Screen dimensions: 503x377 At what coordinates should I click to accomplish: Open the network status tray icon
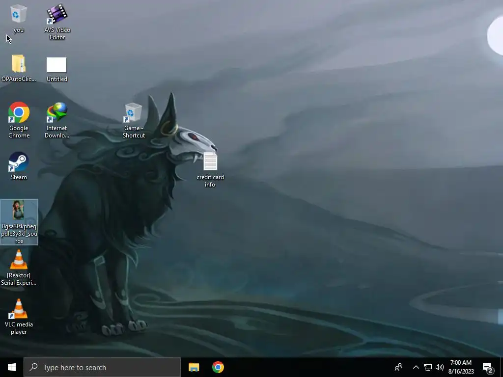click(428, 367)
